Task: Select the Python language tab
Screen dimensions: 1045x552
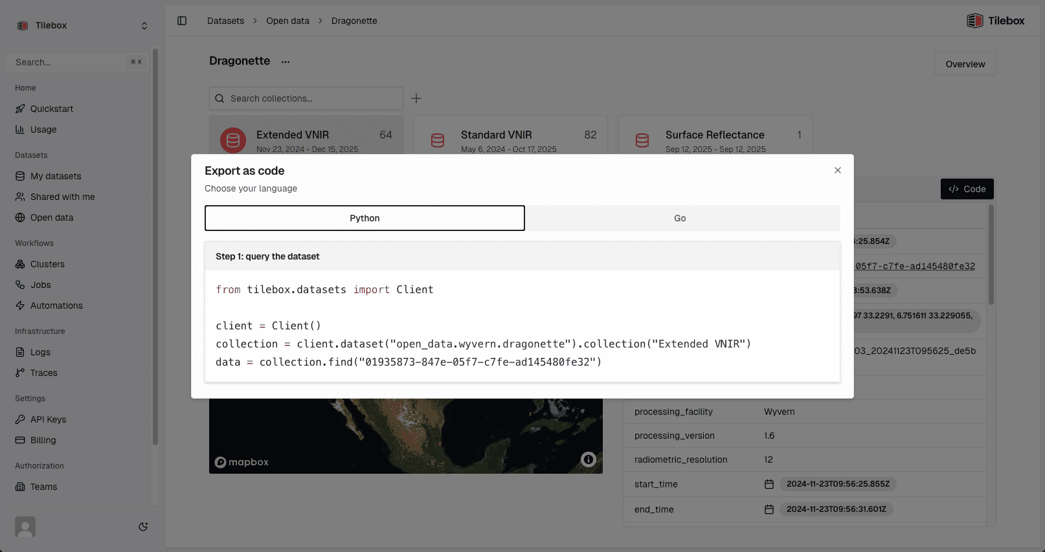Action: [365, 218]
